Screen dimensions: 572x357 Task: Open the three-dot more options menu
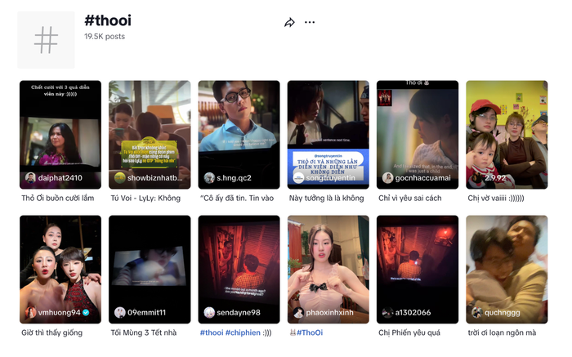310,23
